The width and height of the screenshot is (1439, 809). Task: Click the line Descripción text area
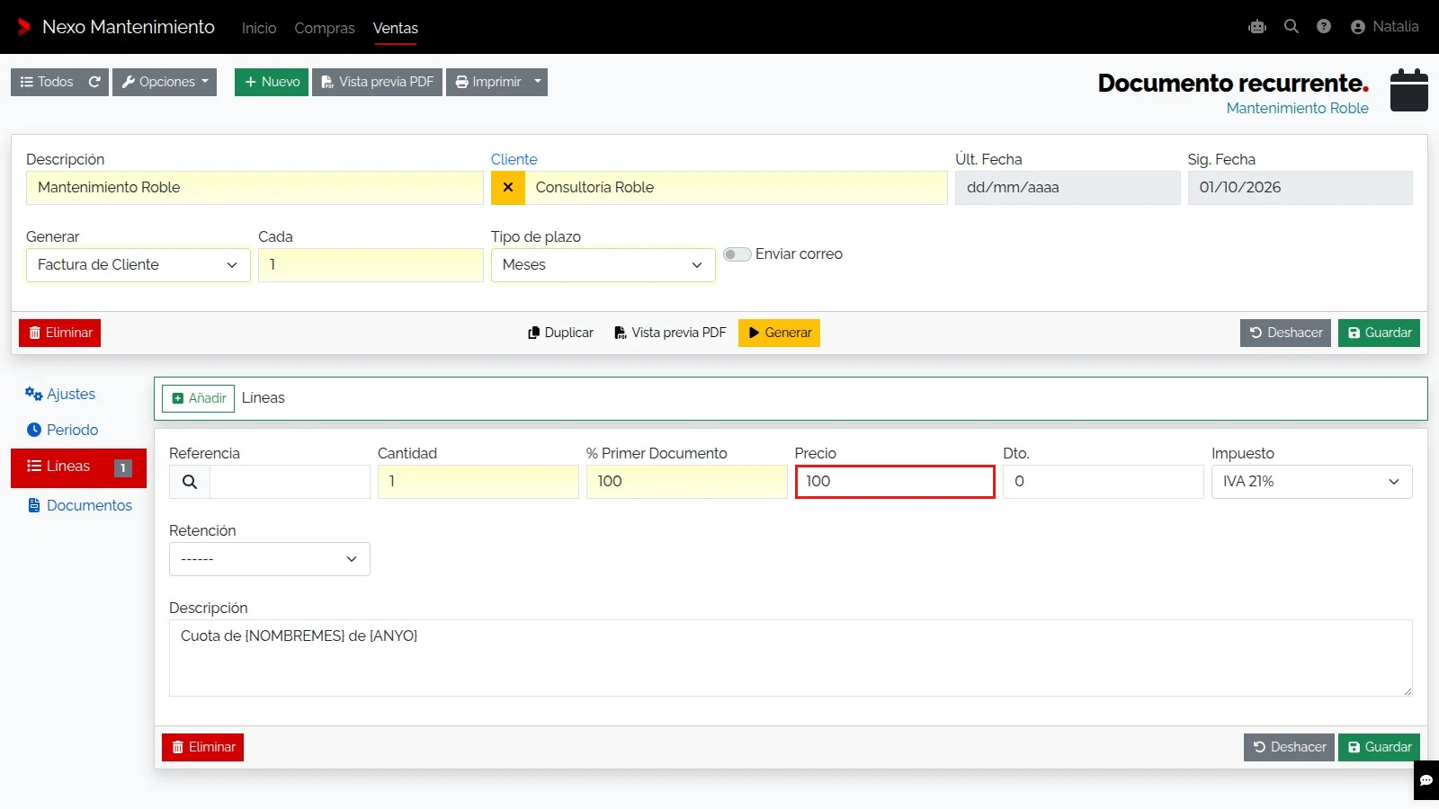tap(791, 658)
